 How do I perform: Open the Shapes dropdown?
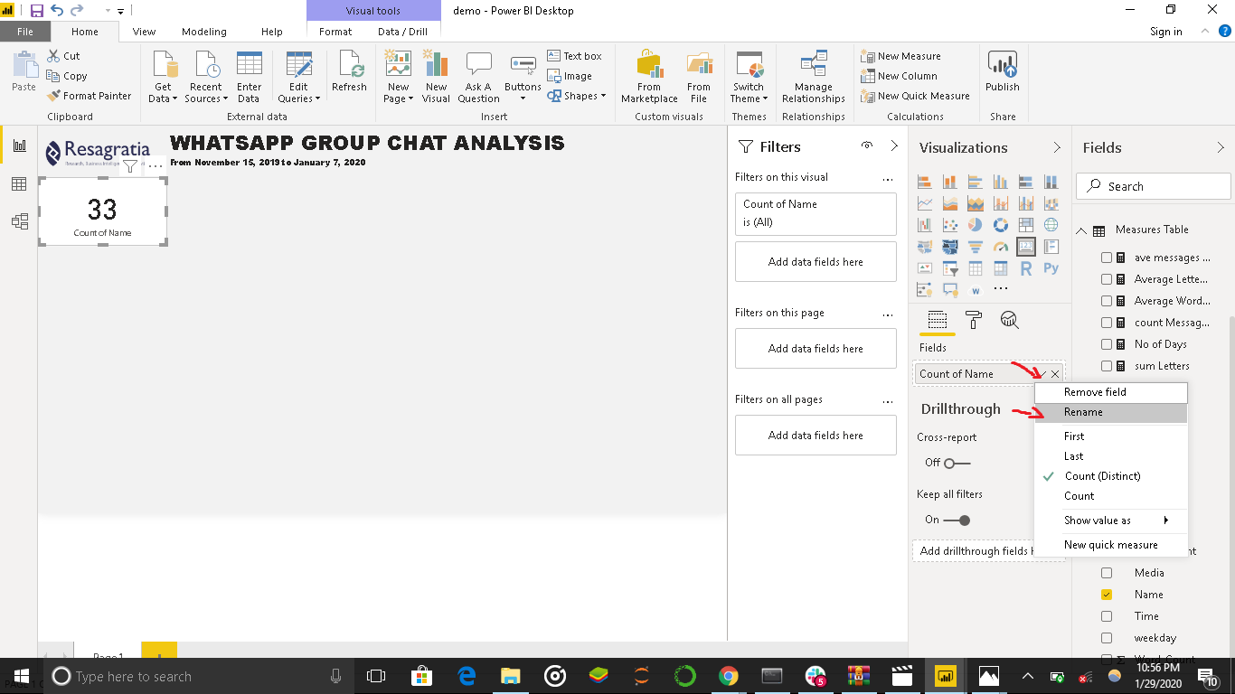click(x=577, y=96)
